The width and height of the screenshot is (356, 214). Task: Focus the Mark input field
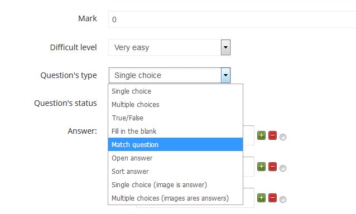tap(232, 20)
